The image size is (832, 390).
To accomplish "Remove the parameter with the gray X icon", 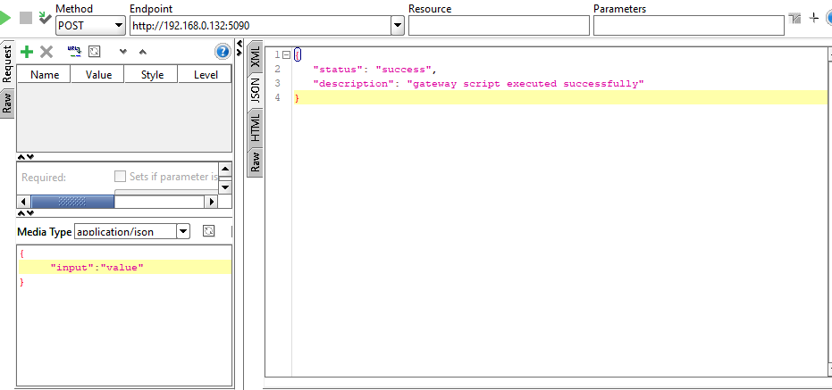I will pyautogui.click(x=46, y=53).
